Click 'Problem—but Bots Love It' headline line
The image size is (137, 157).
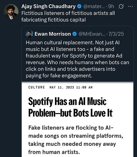(71, 113)
